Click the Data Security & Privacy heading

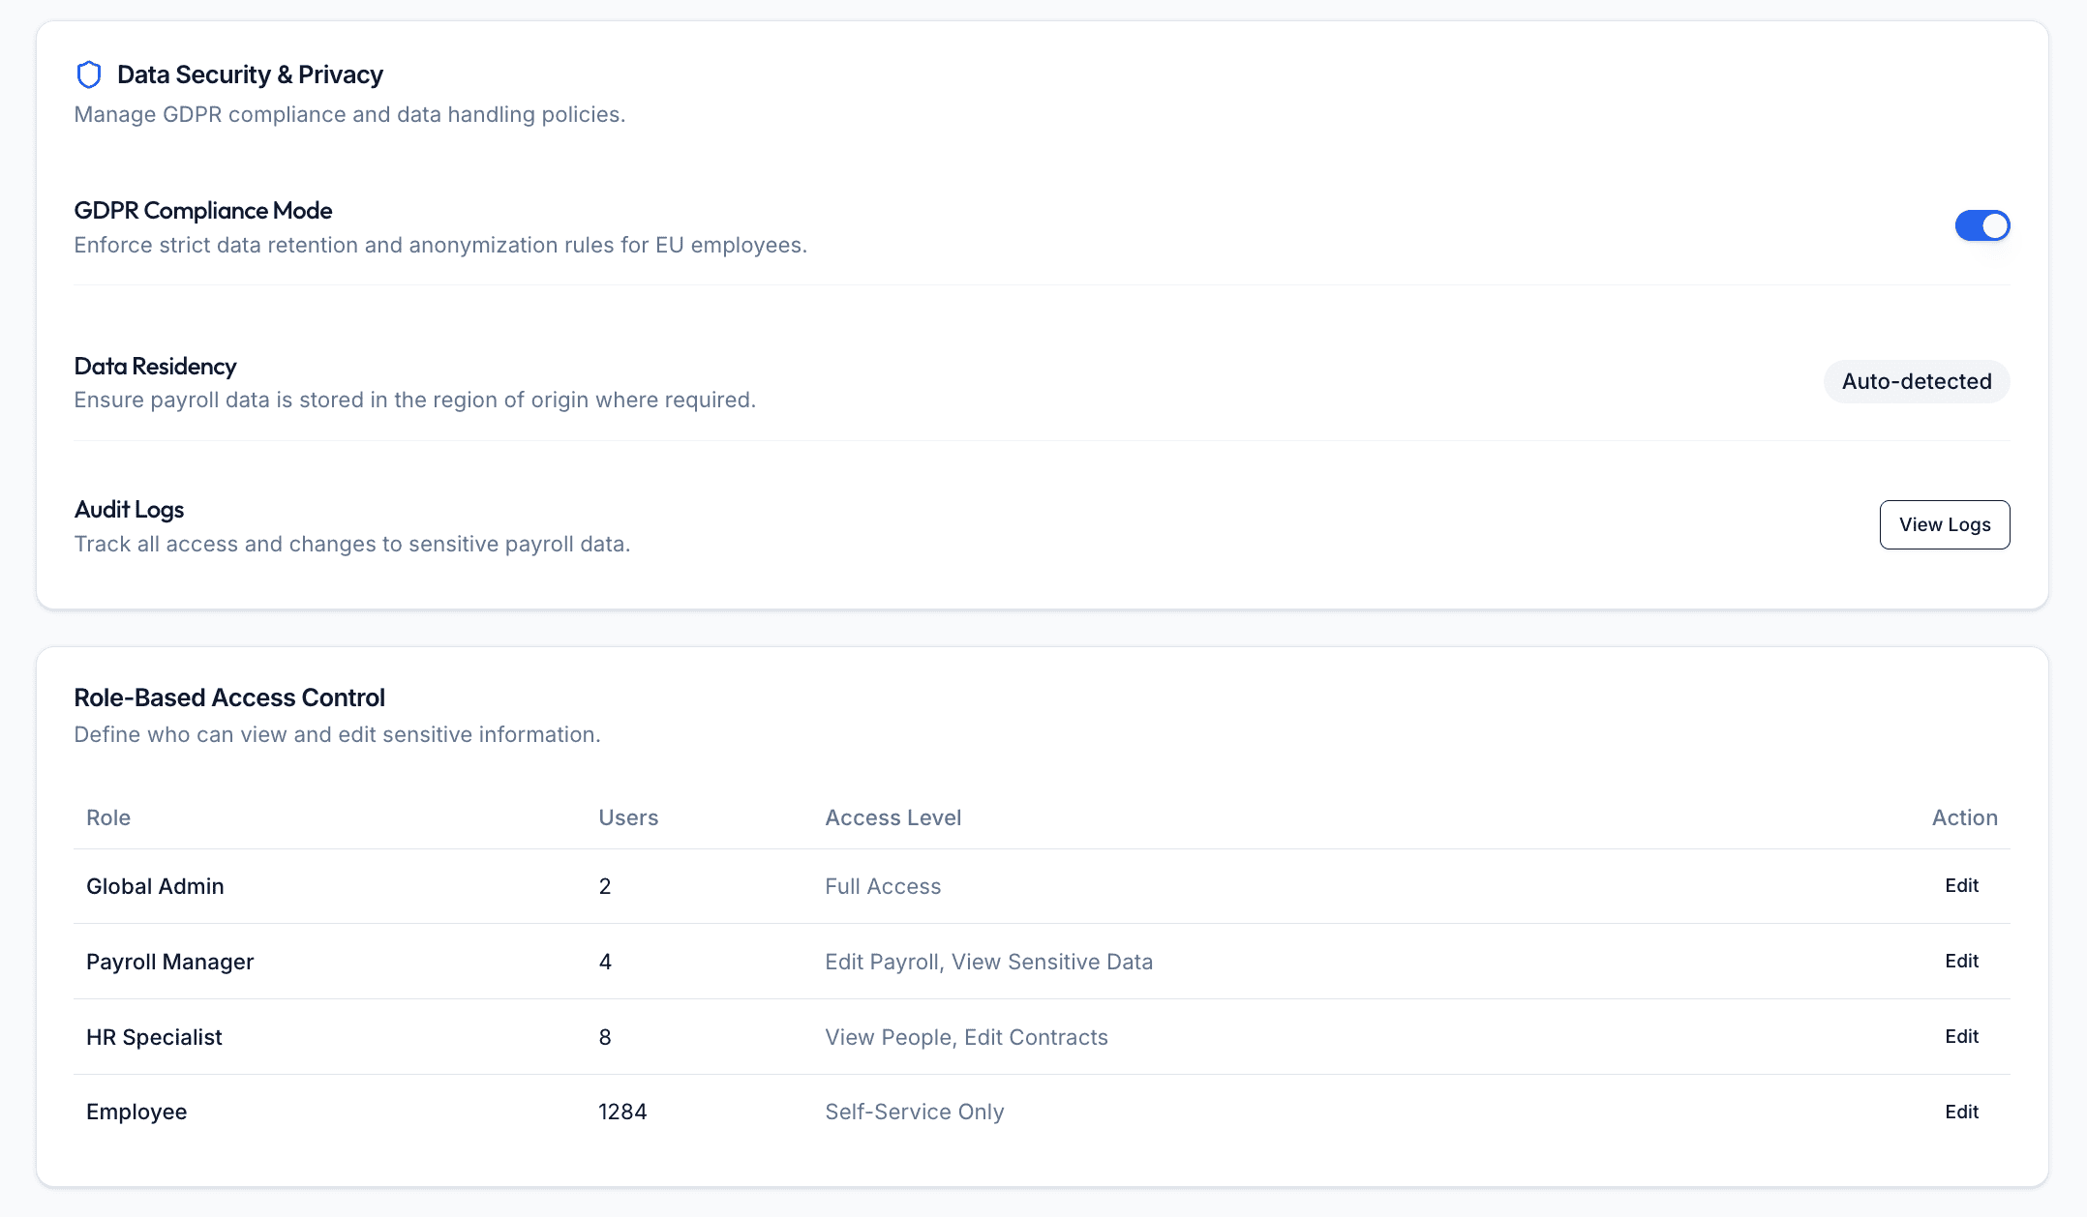click(x=250, y=74)
